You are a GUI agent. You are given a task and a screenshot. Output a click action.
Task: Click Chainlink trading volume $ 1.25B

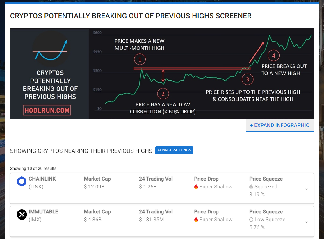[148, 187]
